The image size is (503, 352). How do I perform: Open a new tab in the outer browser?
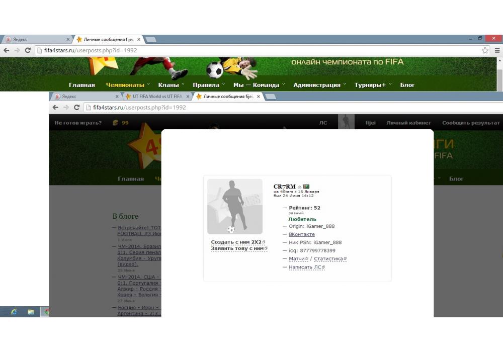pos(151,39)
